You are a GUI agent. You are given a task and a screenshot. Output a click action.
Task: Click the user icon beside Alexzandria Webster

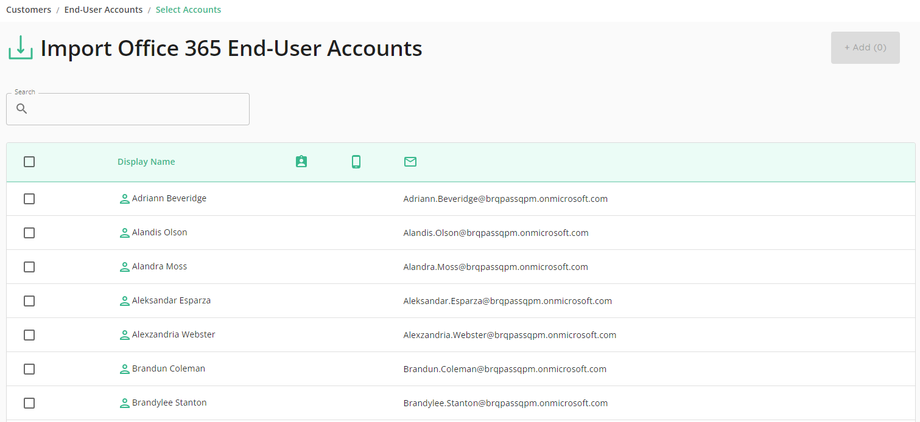tap(125, 335)
